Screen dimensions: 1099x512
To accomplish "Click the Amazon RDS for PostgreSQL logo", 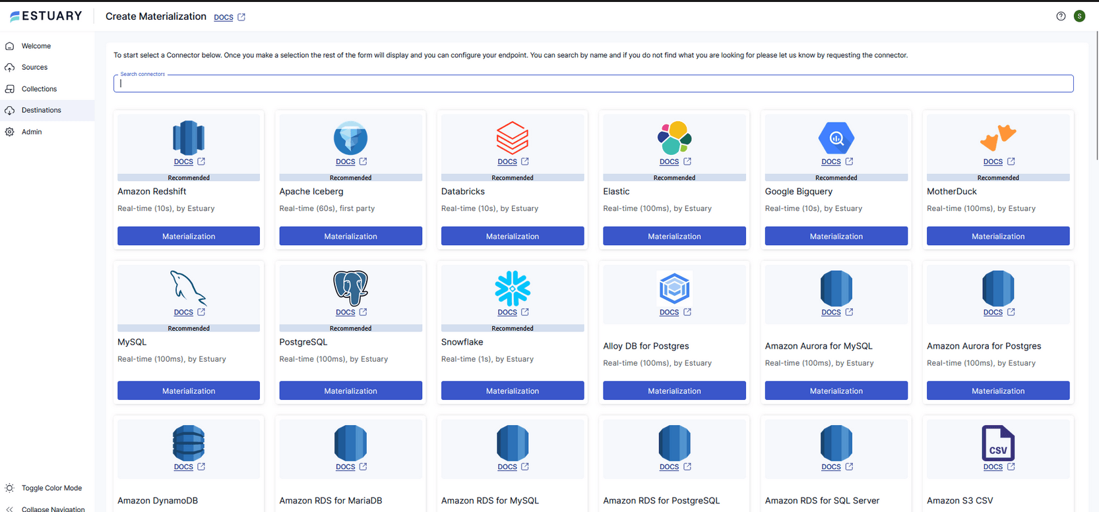I will pos(674,443).
